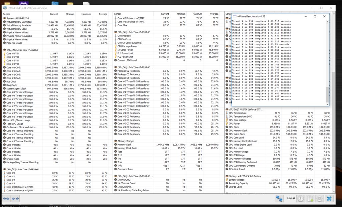Select the On-Demand Clock Modulation row

(x=56, y=127)
